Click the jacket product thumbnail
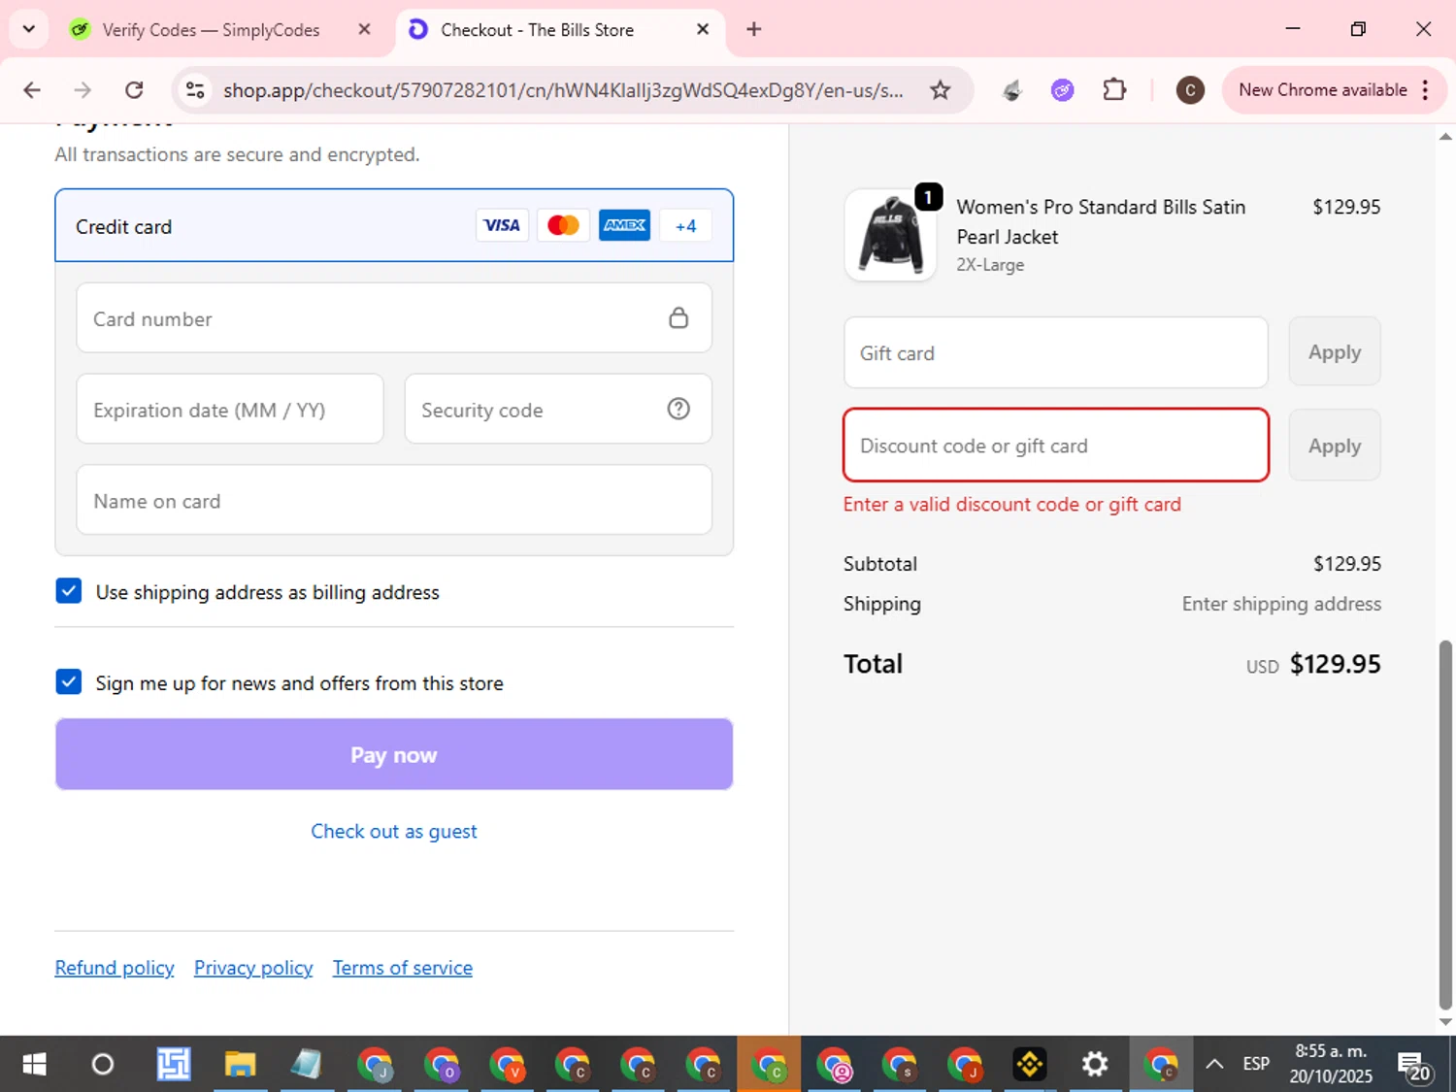The image size is (1456, 1092). click(x=890, y=235)
